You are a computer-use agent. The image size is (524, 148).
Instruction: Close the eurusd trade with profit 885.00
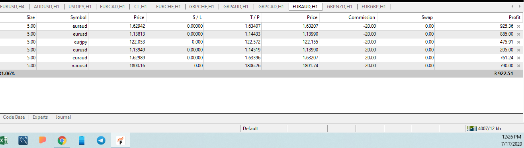518,34
